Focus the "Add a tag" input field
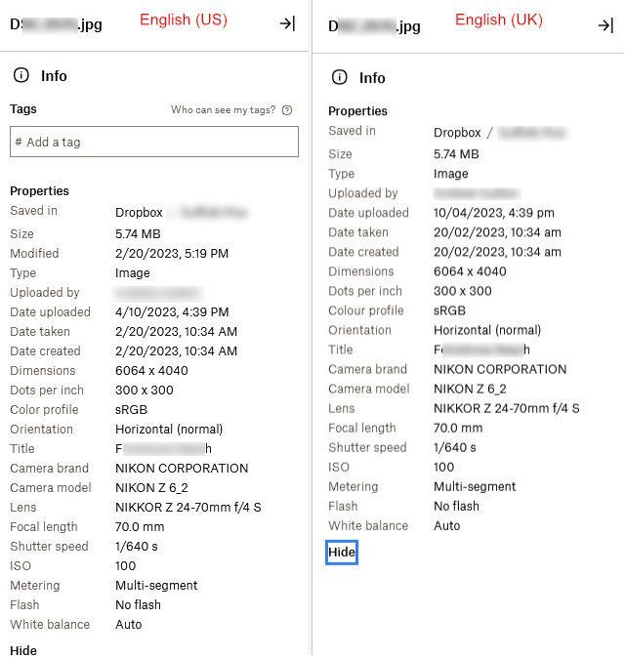The width and height of the screenshot is (626, 659). tap(154, 142)
